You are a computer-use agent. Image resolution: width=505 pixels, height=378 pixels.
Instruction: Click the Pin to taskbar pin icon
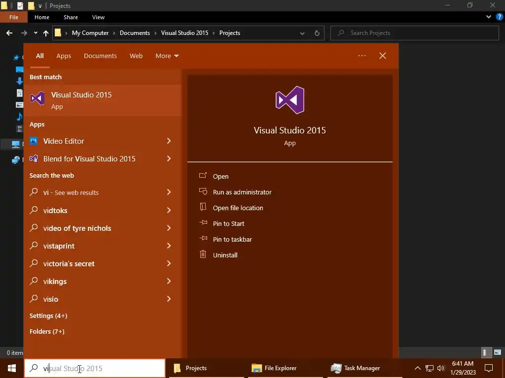click(203, 238)
